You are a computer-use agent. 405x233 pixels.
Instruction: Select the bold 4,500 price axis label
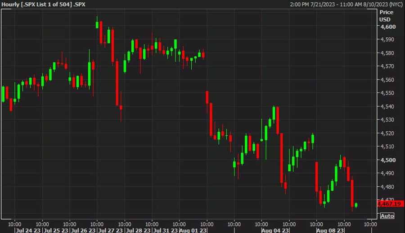[388, 160]
